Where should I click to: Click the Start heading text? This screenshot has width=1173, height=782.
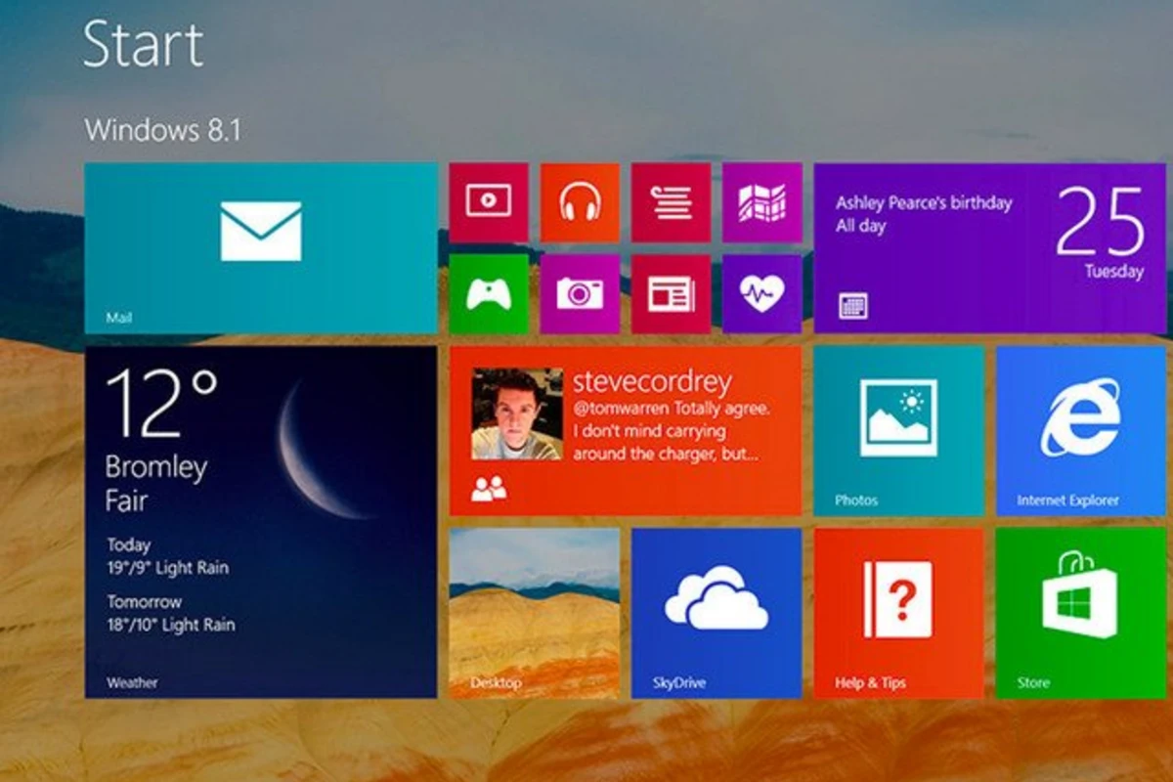(144, 43)
